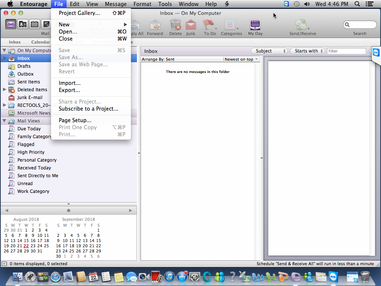Toggle Newest on top sort order

241,59
